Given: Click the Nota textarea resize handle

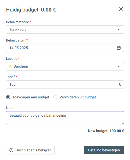Looking at the screenshot, I should 123,123.
